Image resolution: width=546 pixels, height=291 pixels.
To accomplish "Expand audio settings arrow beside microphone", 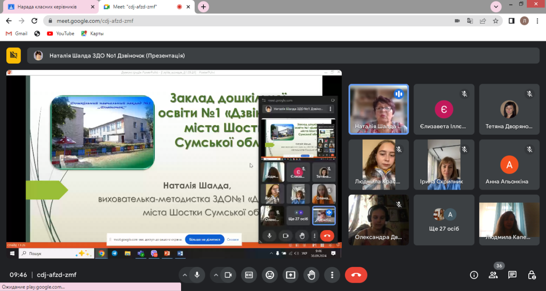I will pyautogui.click(x=184, y=275).
